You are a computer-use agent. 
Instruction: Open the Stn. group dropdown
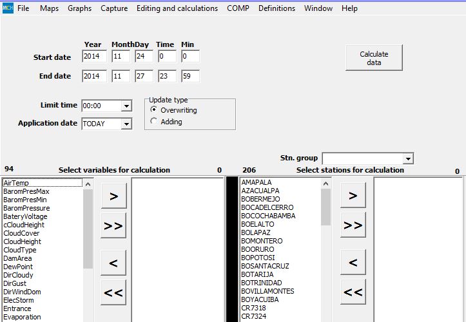[408, 158]
